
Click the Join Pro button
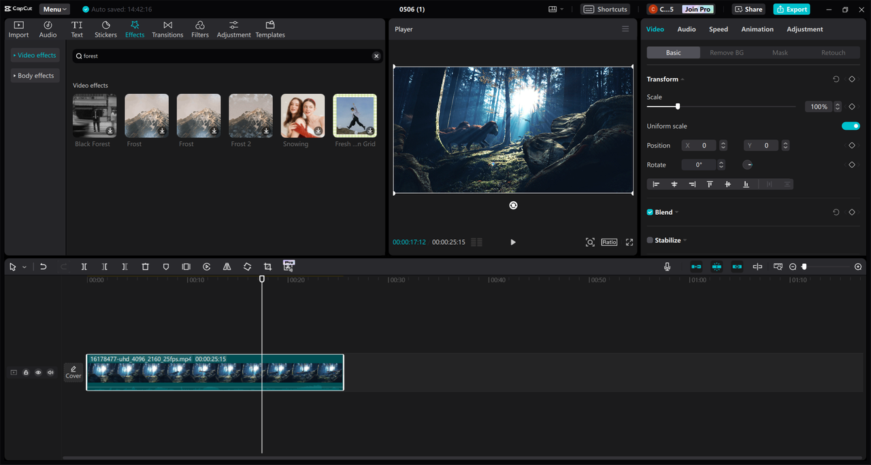pos(697,10)
